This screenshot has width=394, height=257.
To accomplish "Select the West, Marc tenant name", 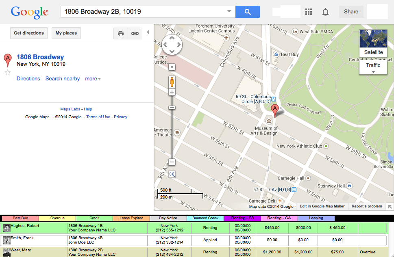I will coord(21,250).
